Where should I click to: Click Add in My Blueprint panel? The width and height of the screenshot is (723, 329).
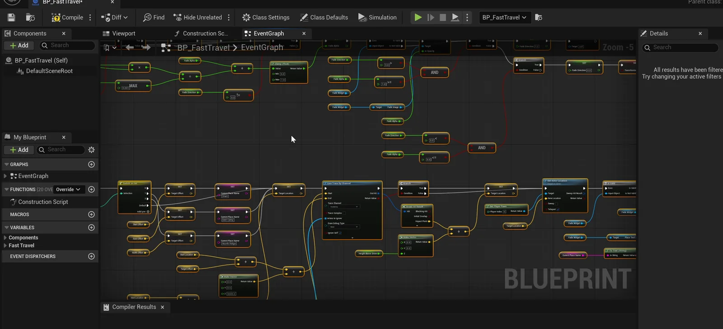point(19,150)
